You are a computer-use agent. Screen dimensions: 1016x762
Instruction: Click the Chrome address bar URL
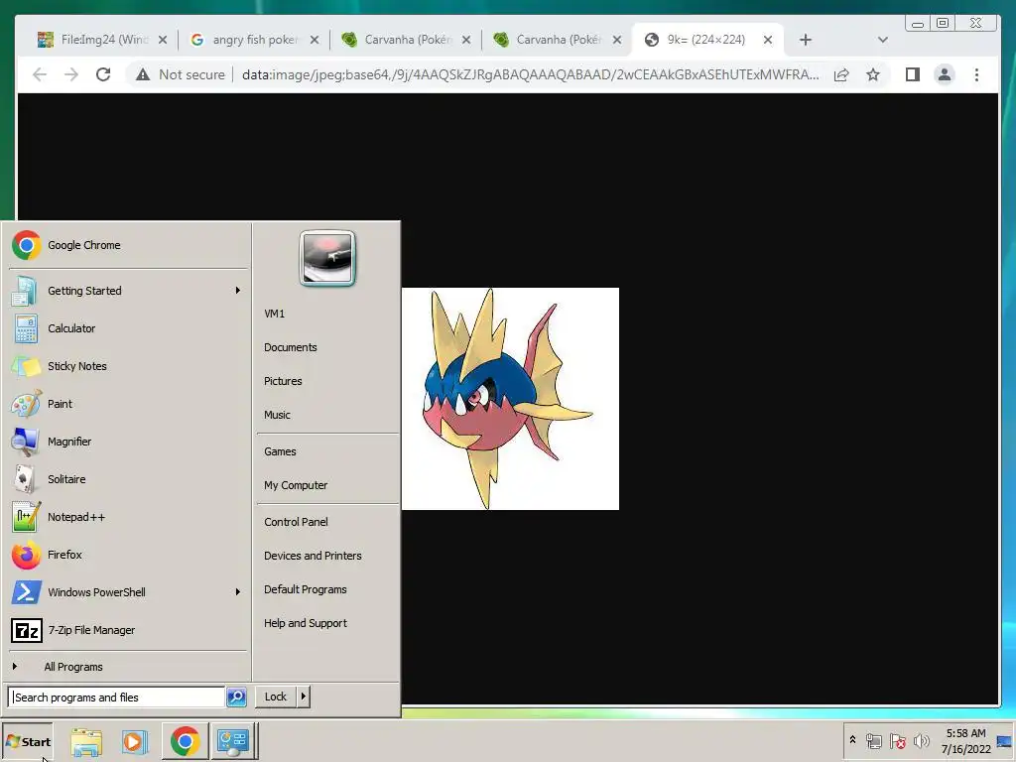point(530,74)
